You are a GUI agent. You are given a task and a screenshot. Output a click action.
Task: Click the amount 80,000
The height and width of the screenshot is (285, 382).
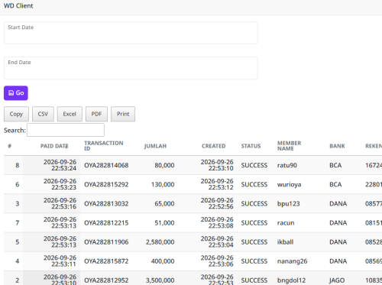click(x=164, y=165)
